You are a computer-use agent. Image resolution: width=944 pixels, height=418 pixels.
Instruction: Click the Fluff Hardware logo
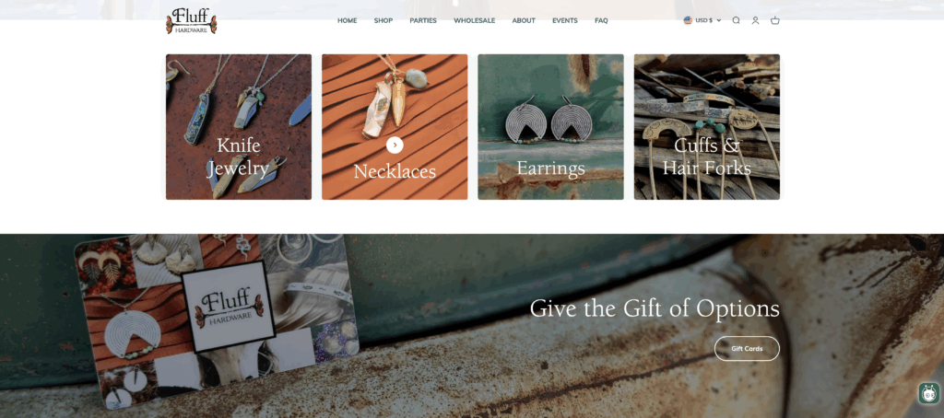coord(192,20)
